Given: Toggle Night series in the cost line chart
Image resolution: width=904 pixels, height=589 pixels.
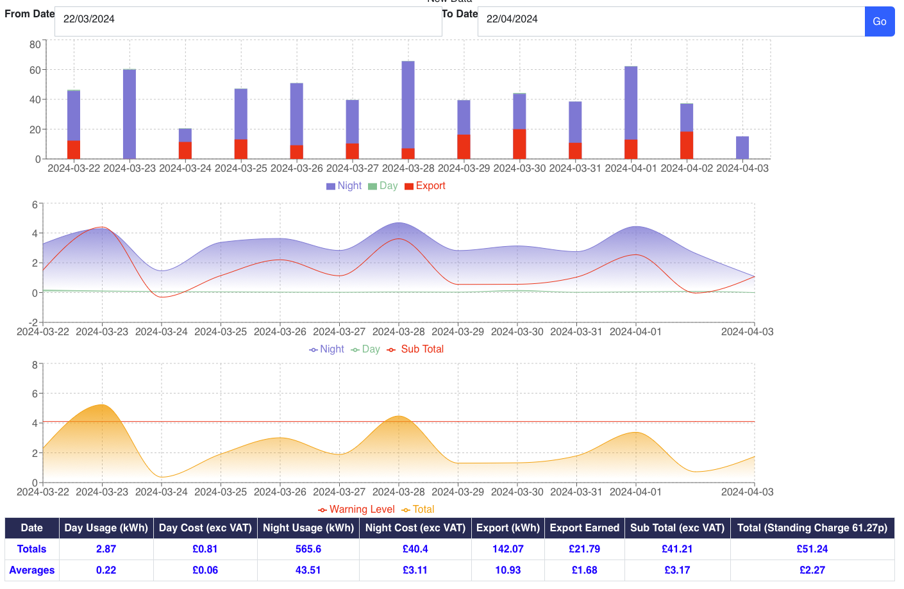Looking at the screenshot, I should (x=326, y=349).
